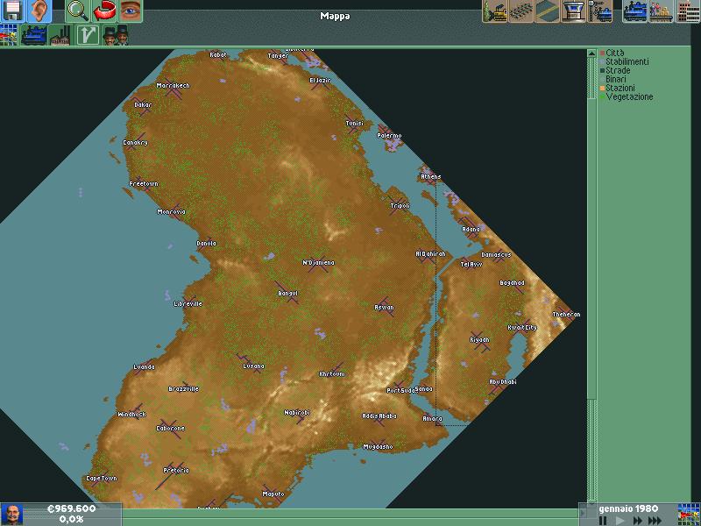The image size is (701, 526).
Task: Click the map grid icon in the second toolbar row
Action: click(x=9, y=35)
